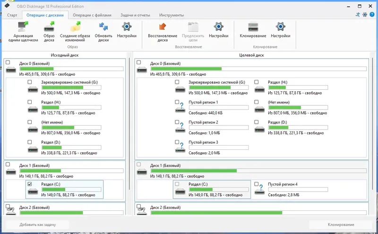Select source text Из 149,0 ГБ, 88,2 ГБ - свободно
378x234 pixels.
click(x=68, y=195)
